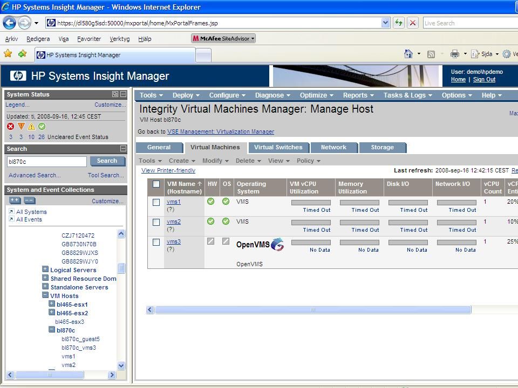
Task: Open the Create dropdown in VM toolbar
Action: click(x=182, y=161)
